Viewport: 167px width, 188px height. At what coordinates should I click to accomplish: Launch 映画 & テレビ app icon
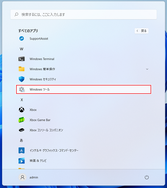click(21, 161)
